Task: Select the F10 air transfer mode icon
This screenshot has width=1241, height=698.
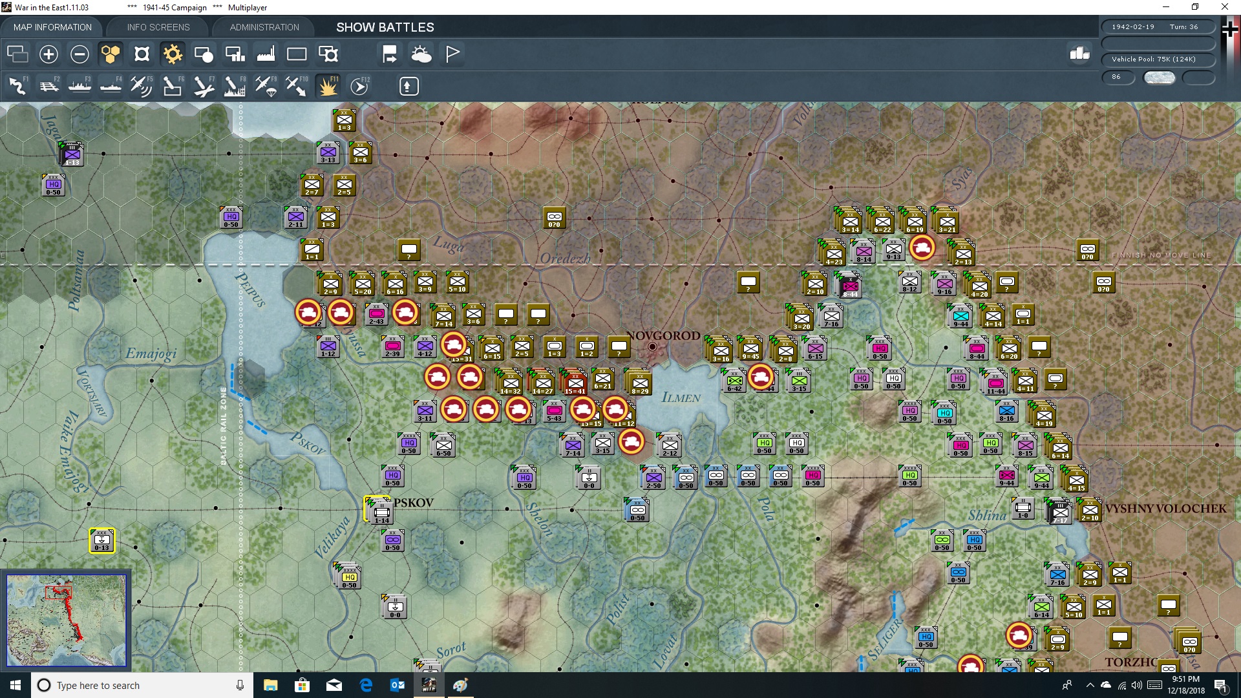Action: click(x=297, y=86)
